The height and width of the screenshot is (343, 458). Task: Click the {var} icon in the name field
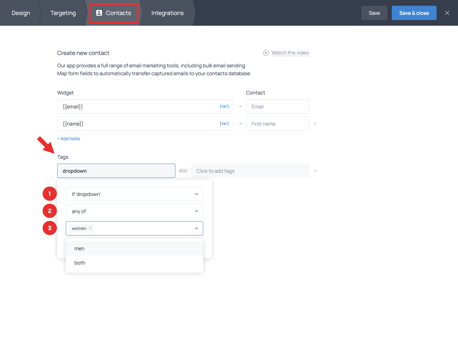click(x=224, y=123)
